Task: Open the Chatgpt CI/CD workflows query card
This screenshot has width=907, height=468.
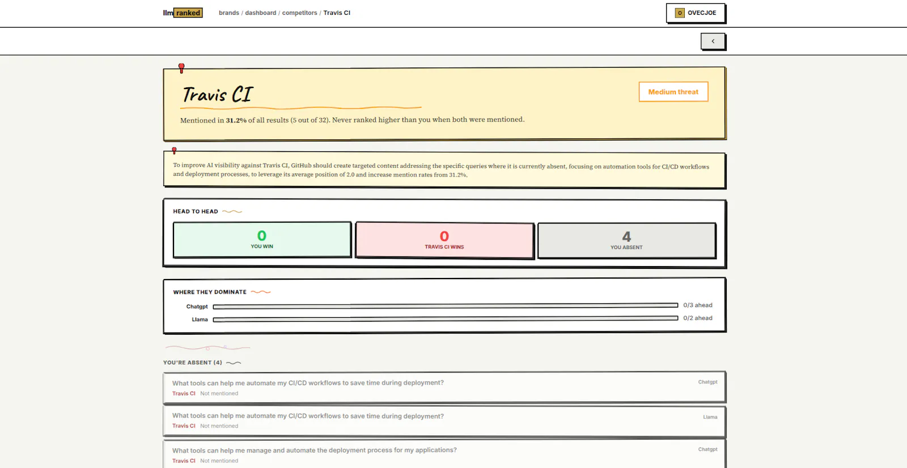Action: tap(444, 387)
